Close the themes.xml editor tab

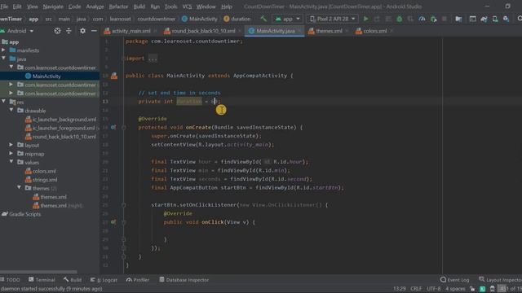click(x=347, y=31)
